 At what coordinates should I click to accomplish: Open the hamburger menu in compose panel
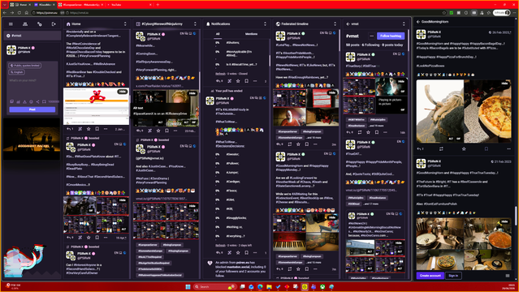(x=11, y=24)
